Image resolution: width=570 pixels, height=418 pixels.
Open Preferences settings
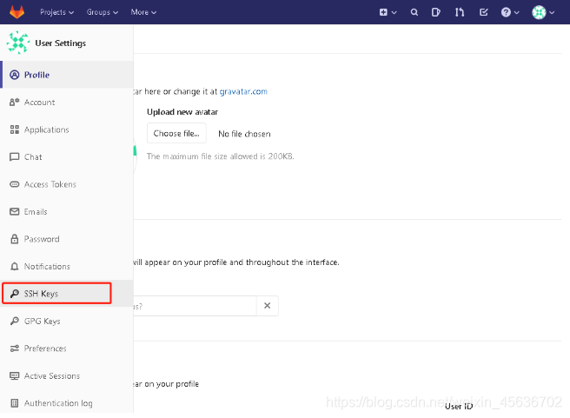(x=67, y=348)
